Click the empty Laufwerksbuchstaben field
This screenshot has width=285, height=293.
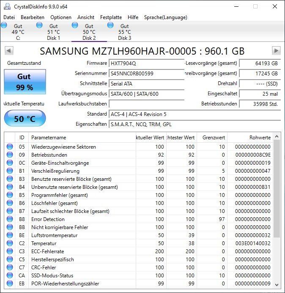(146, 104)
